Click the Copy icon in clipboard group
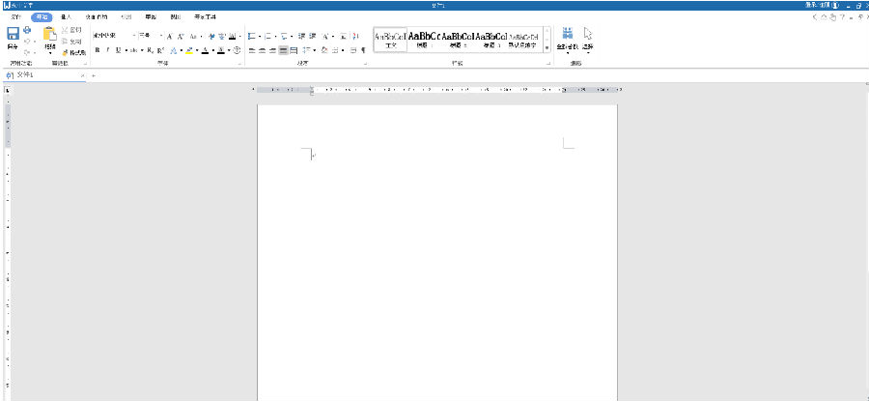869x401 pixels. tap(65, 42)
